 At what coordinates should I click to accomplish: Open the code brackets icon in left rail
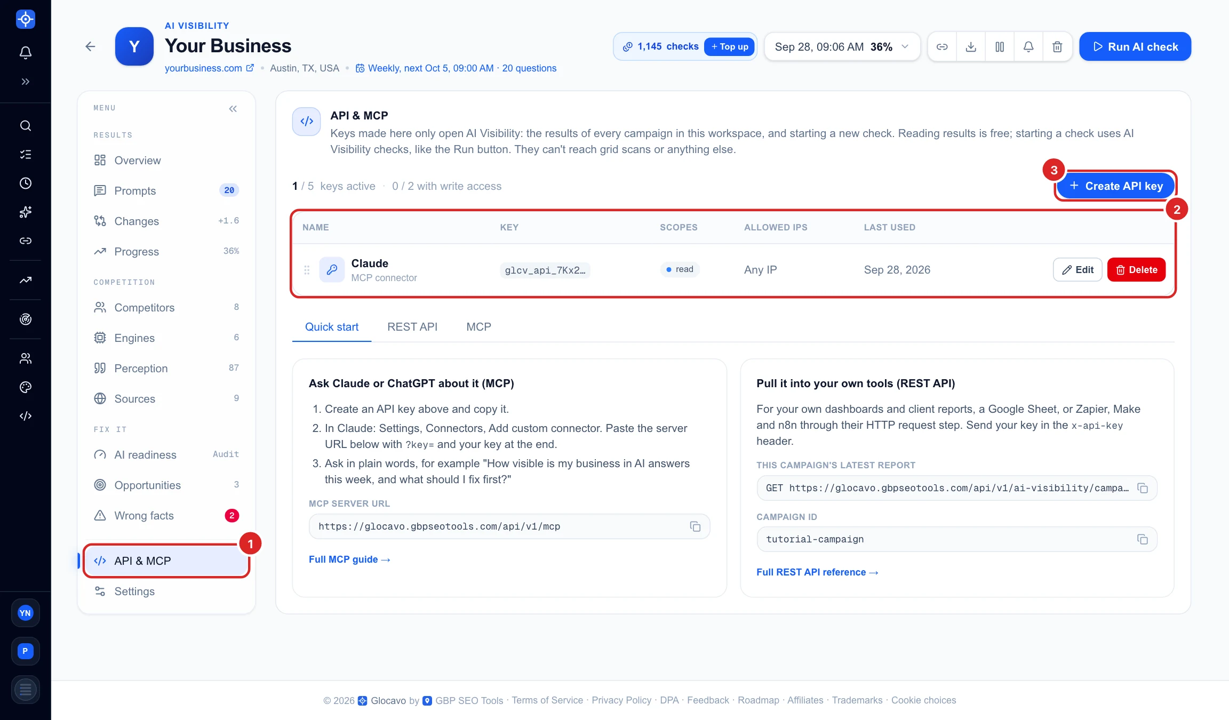(25, 416)
